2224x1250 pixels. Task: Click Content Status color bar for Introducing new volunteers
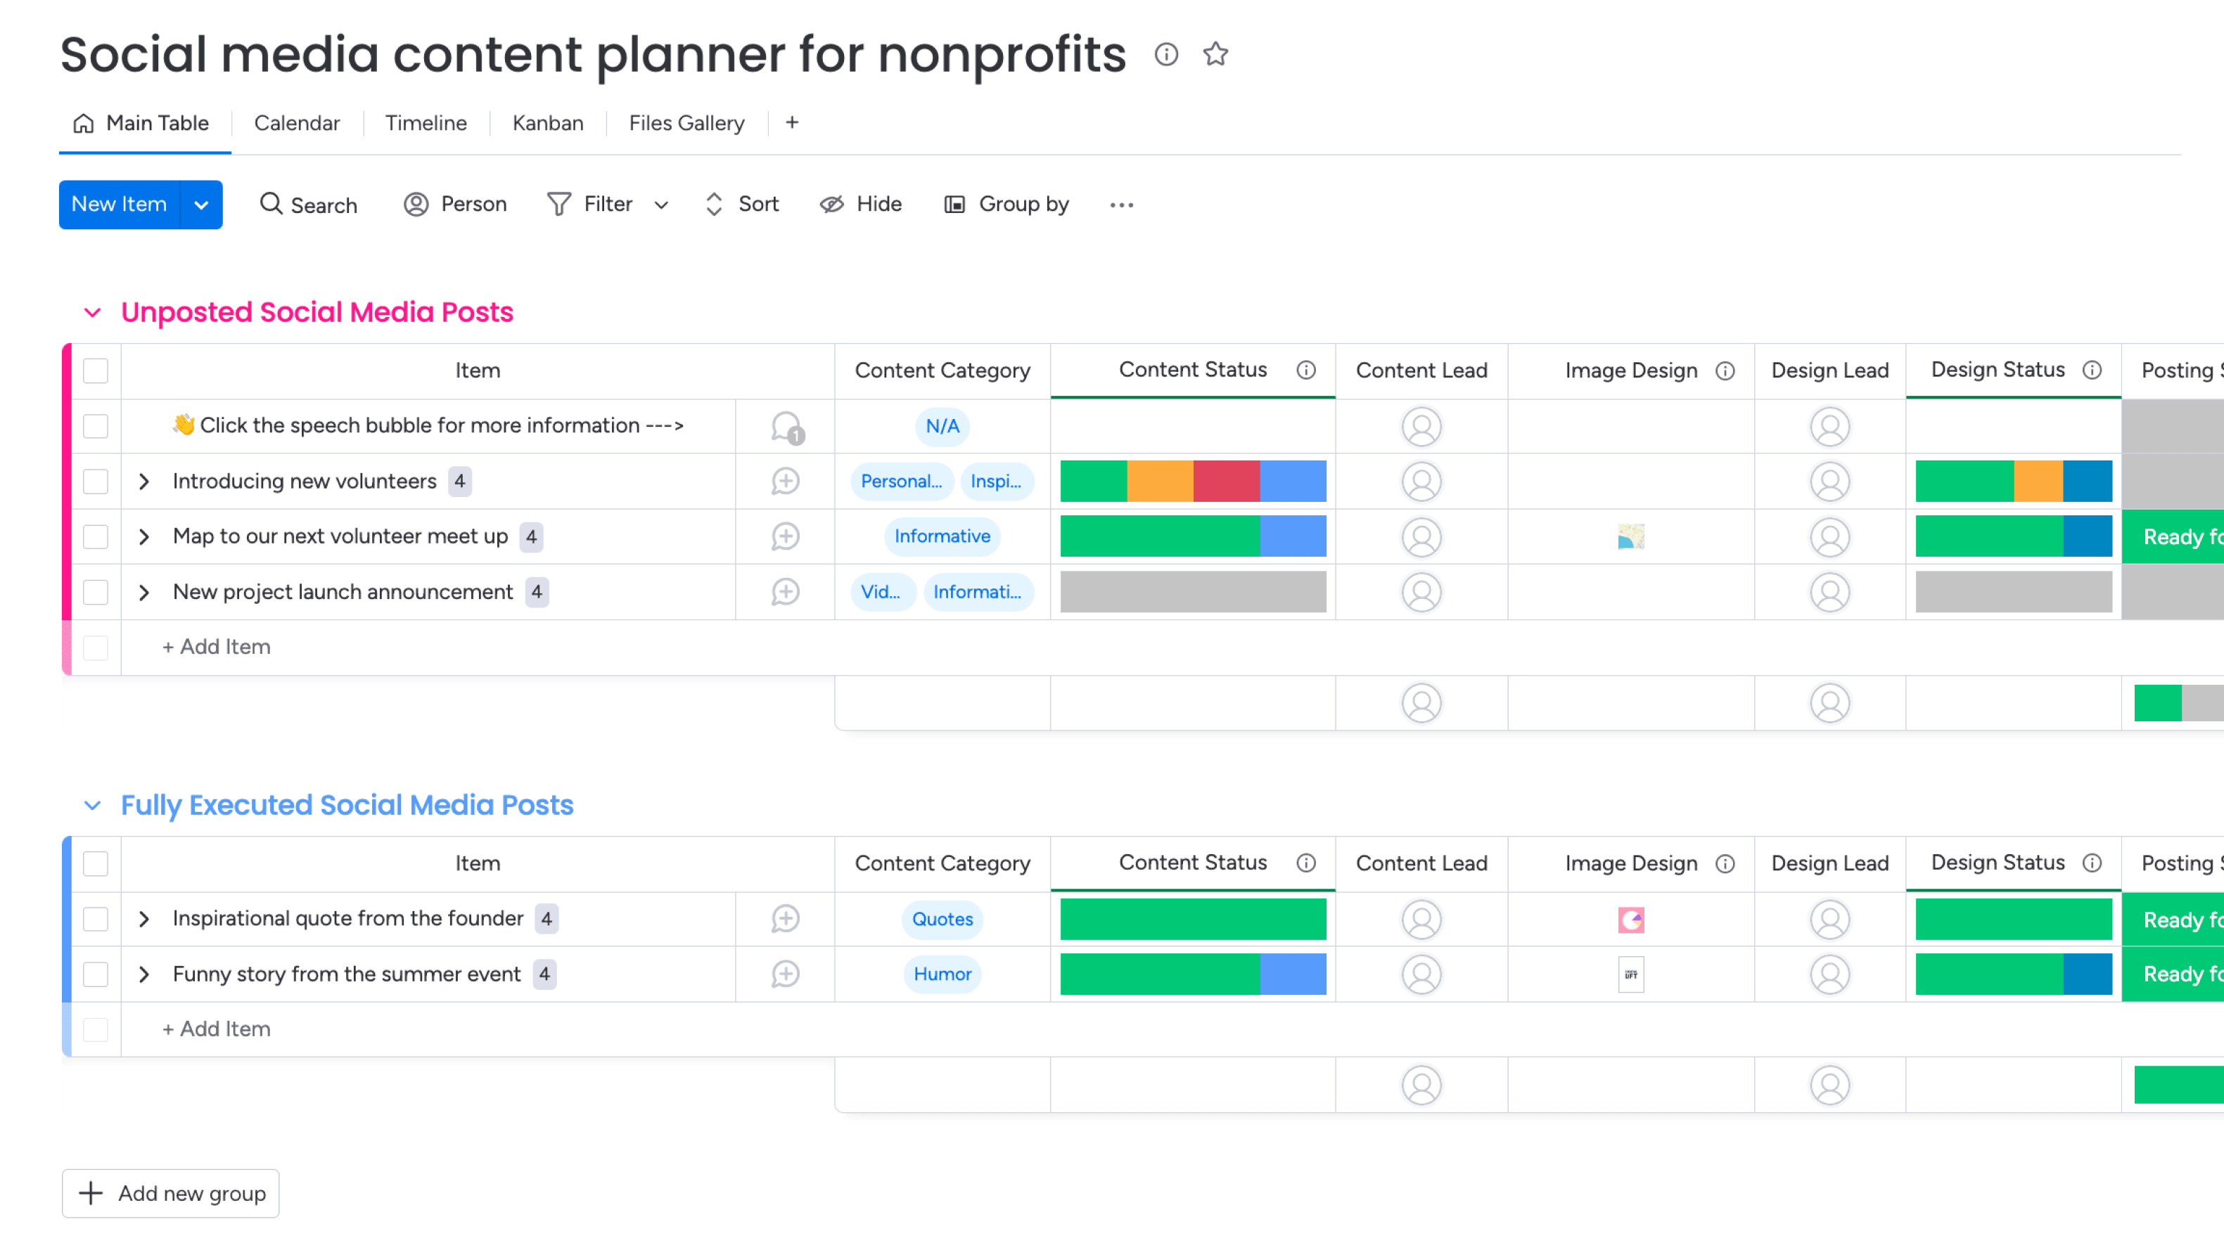point(1193,482)
